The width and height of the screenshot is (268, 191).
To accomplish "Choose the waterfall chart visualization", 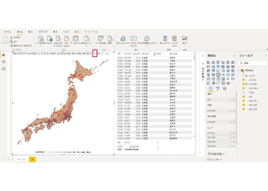I will tap(209, 71).
